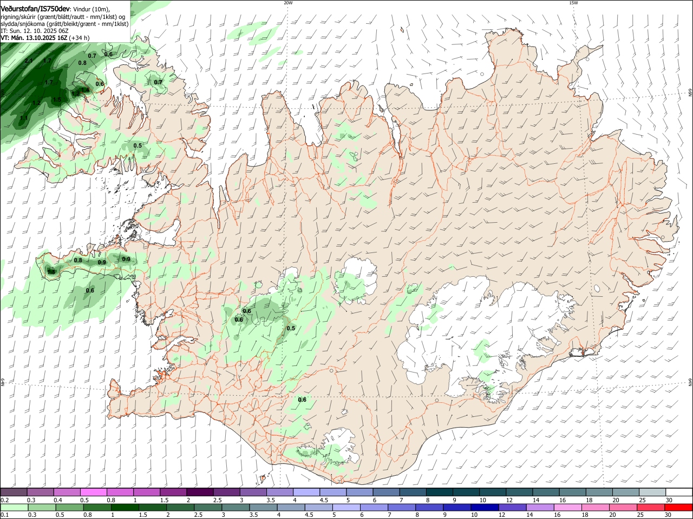Pick the dark teal 8–9 snow swatch
The image size is (693, 519).
click(440, 492)
